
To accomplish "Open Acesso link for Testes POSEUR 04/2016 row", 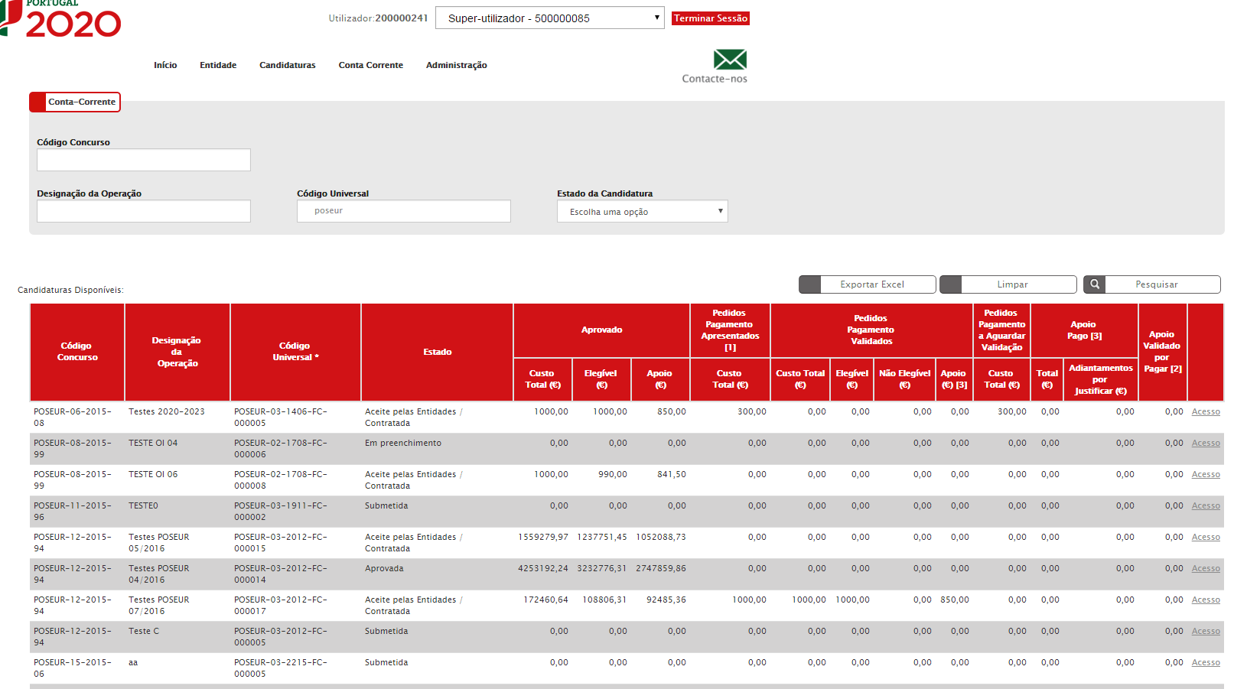I will [x=1206, y=568].
